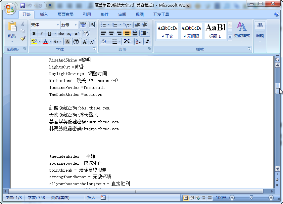
Task: Click the Save floppy disk icon
Action: click(x=23, y=6)
